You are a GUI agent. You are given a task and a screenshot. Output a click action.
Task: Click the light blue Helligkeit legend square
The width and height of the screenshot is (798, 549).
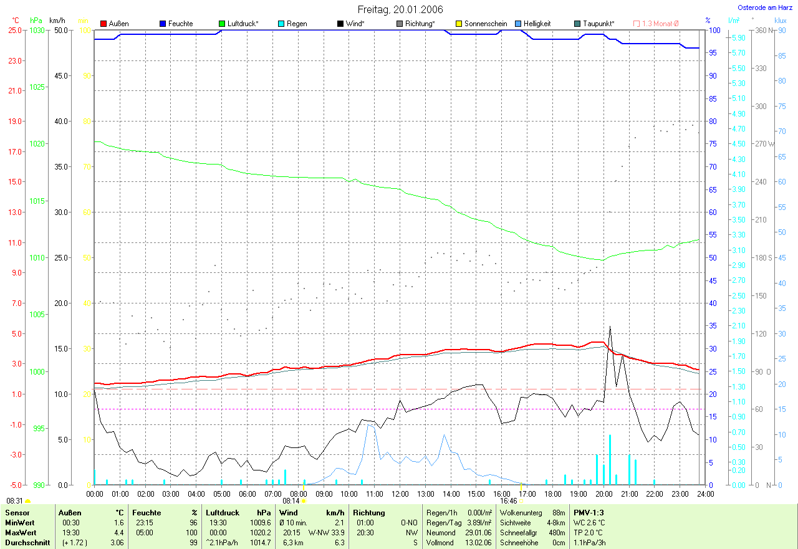pyautogui.click(x=518, y=24)
